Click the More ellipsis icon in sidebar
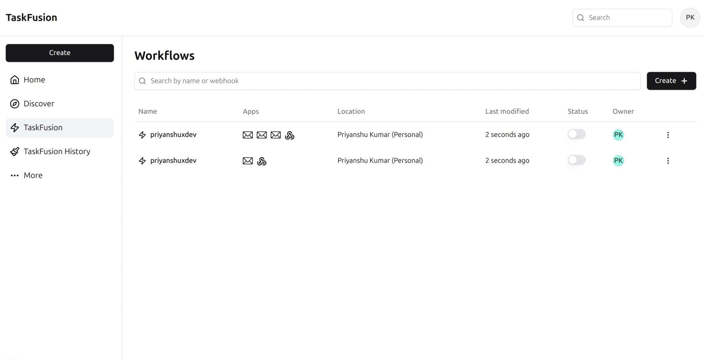 tap(15, 175)
